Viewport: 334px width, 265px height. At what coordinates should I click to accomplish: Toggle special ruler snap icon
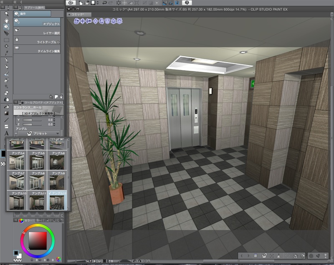click(x=177, y=3)
